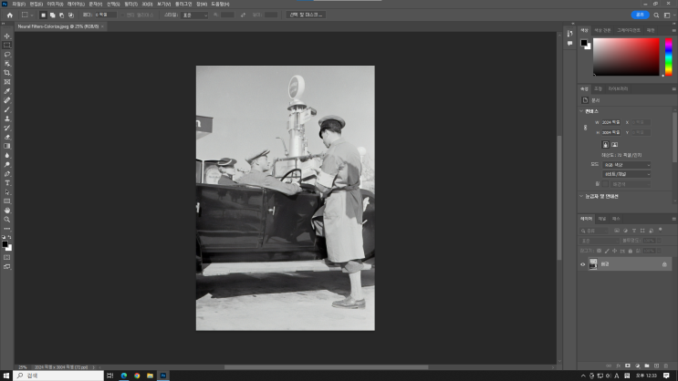Screen dimensions: 678x381
Task: Collapse the 캔버스 section in Properties
Action: (x=581, y=111)
